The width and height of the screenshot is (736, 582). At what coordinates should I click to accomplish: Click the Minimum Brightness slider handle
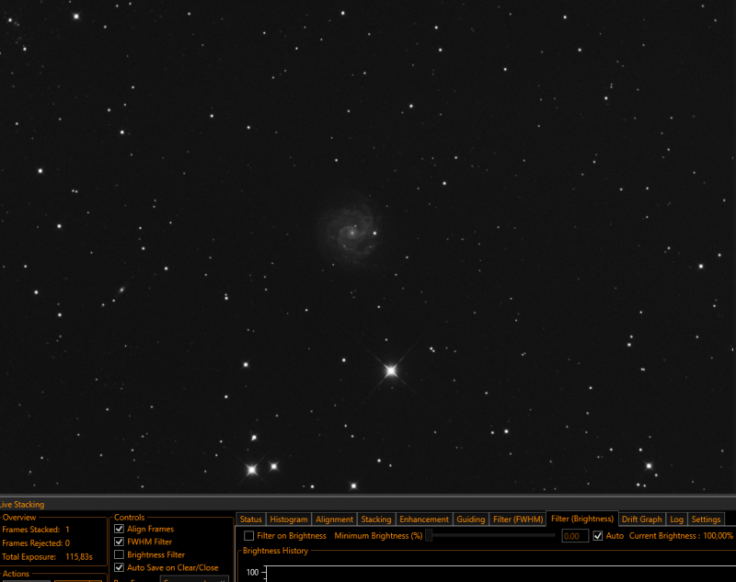(x=429, y=536)
